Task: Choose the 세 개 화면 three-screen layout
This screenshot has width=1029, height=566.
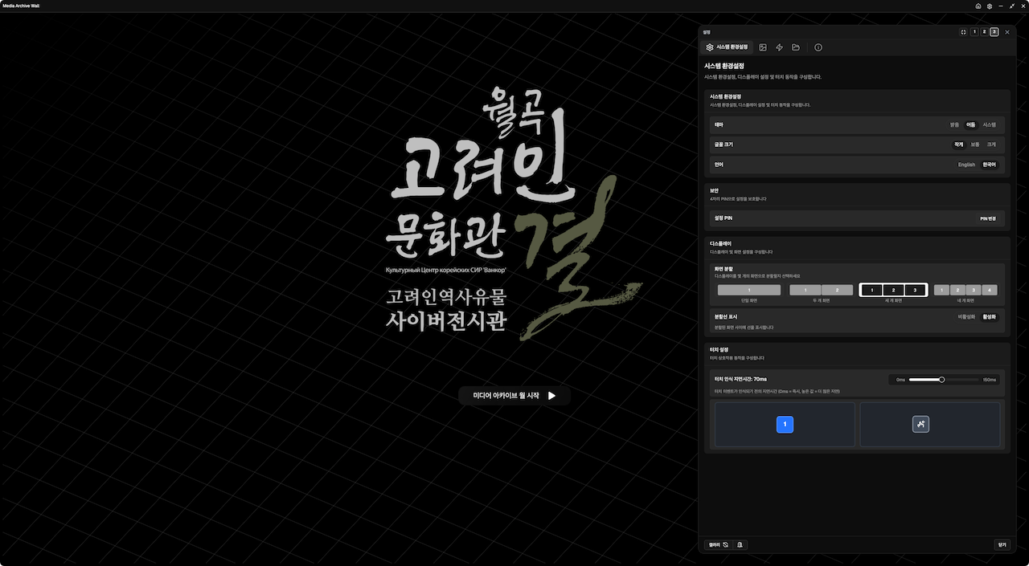Action: pos(893,291)
